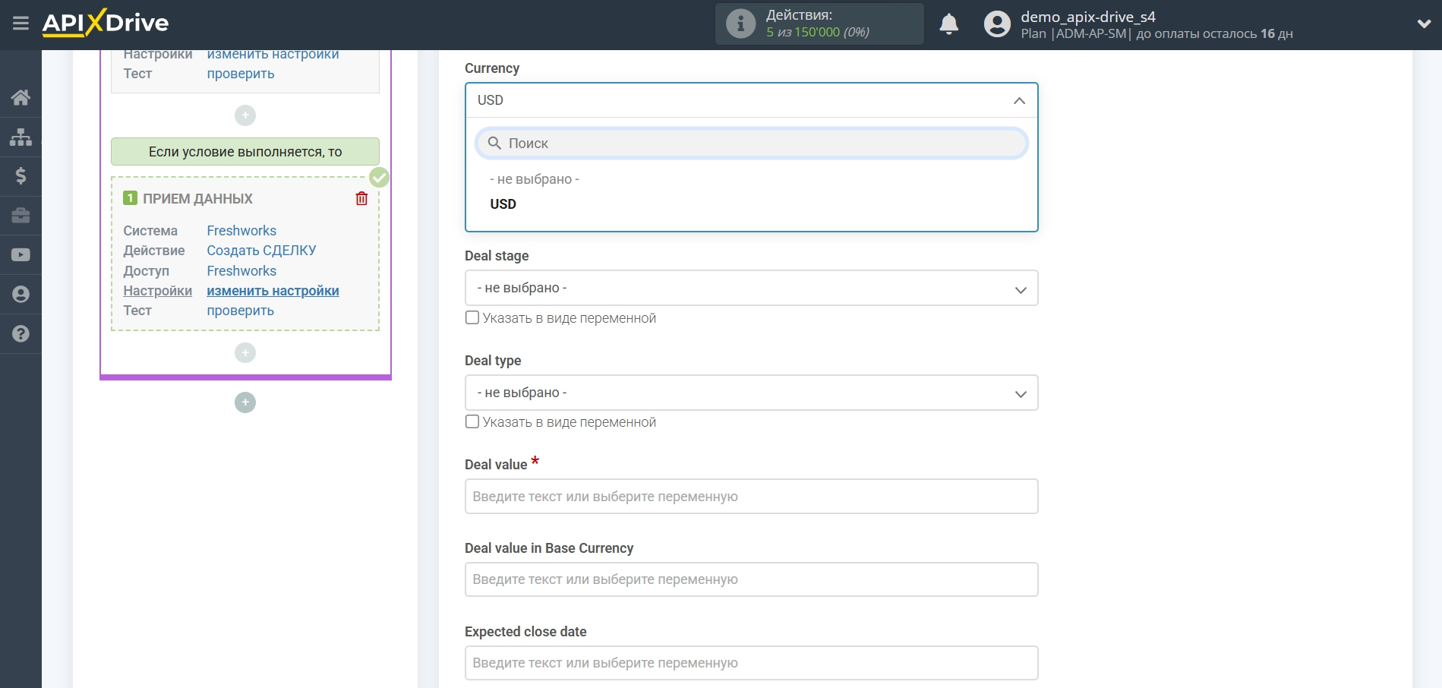Select USD option in the currency list

point(503,204)
